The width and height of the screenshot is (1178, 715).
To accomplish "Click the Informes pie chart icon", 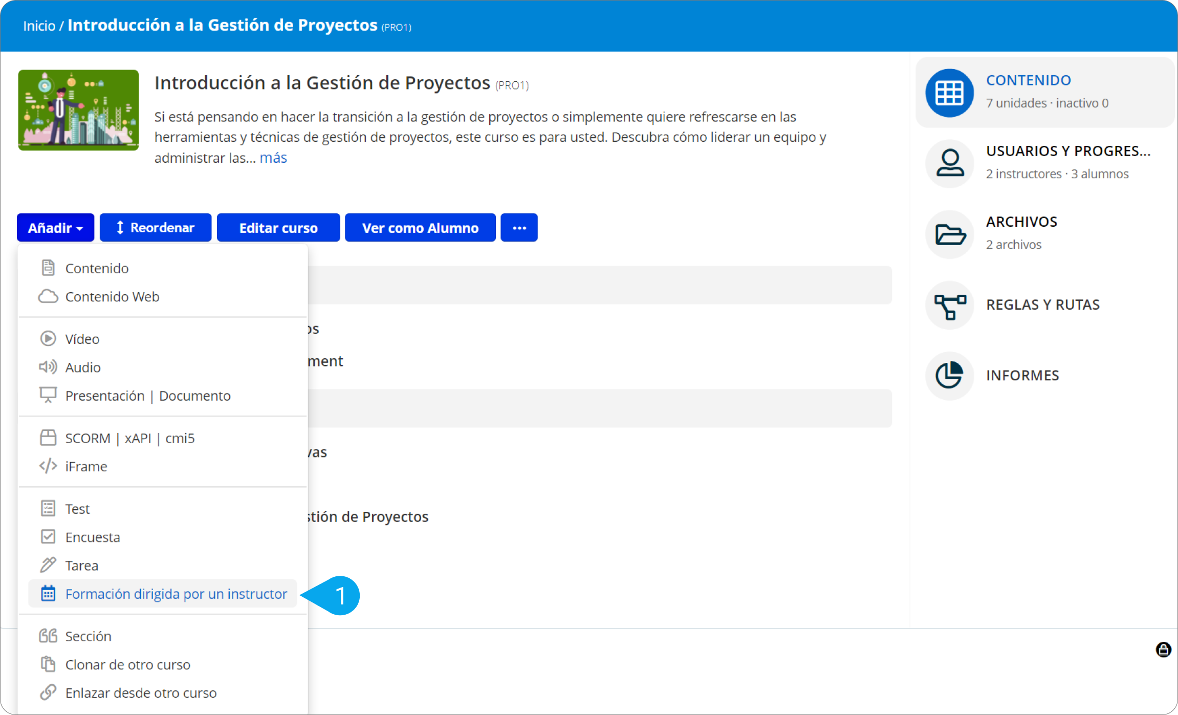I will pos(949,375).
